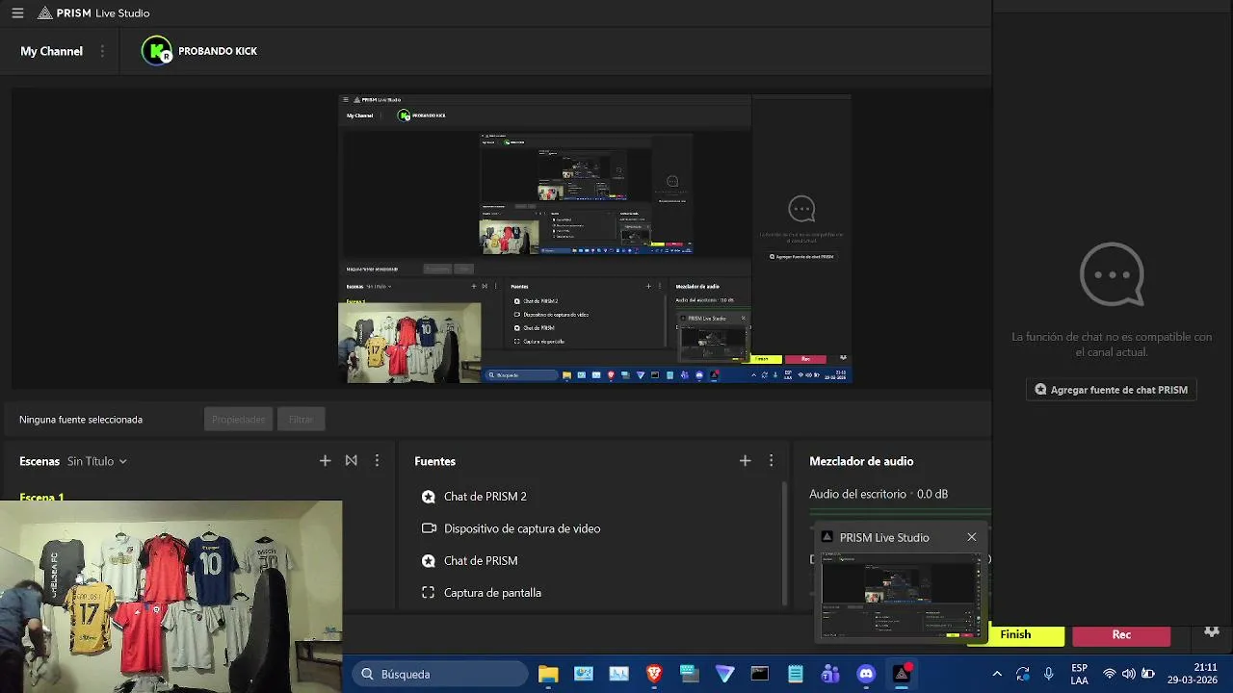Viewport: 1233px width, 693px height.
Task: Open Microsoft Teams from taskbar
Action: (830, 674)
